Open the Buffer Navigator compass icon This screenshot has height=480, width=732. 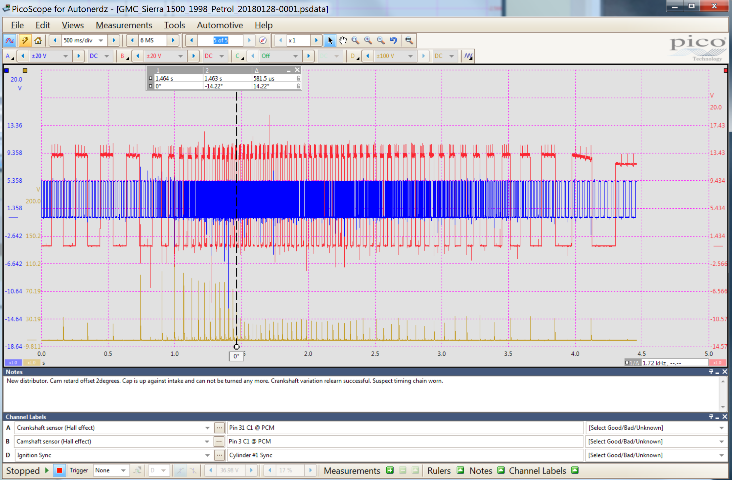click(x=263, y=40)
